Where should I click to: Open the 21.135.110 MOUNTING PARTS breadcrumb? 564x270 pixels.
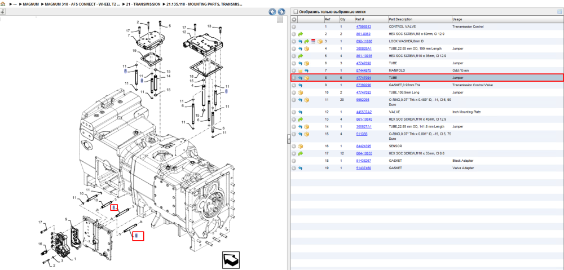[x=204, y=5]
